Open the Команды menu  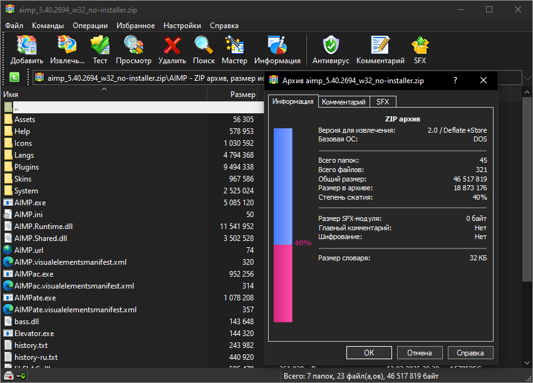coord(48,26)
